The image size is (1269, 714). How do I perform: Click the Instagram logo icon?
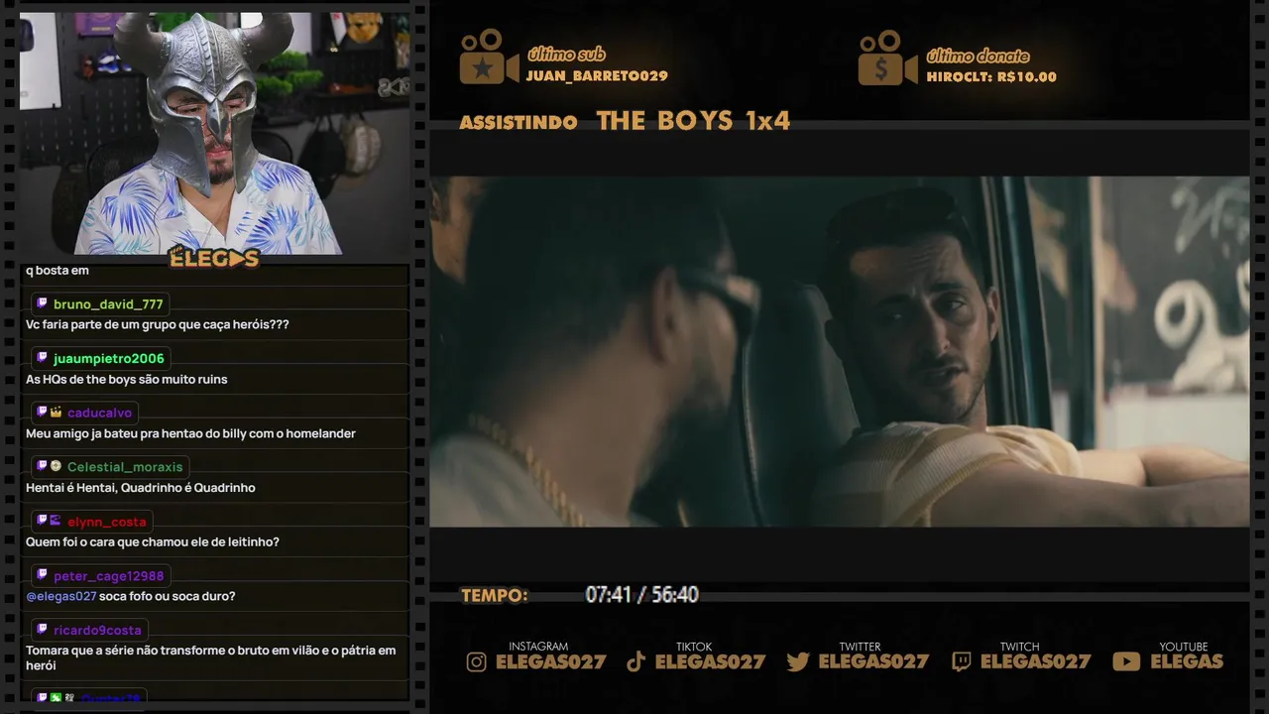(477, 662)
